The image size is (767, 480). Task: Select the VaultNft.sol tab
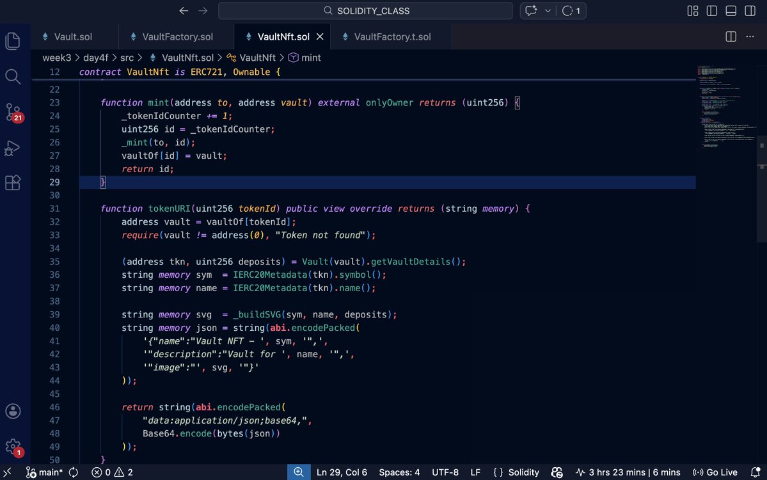coord(283,36)
